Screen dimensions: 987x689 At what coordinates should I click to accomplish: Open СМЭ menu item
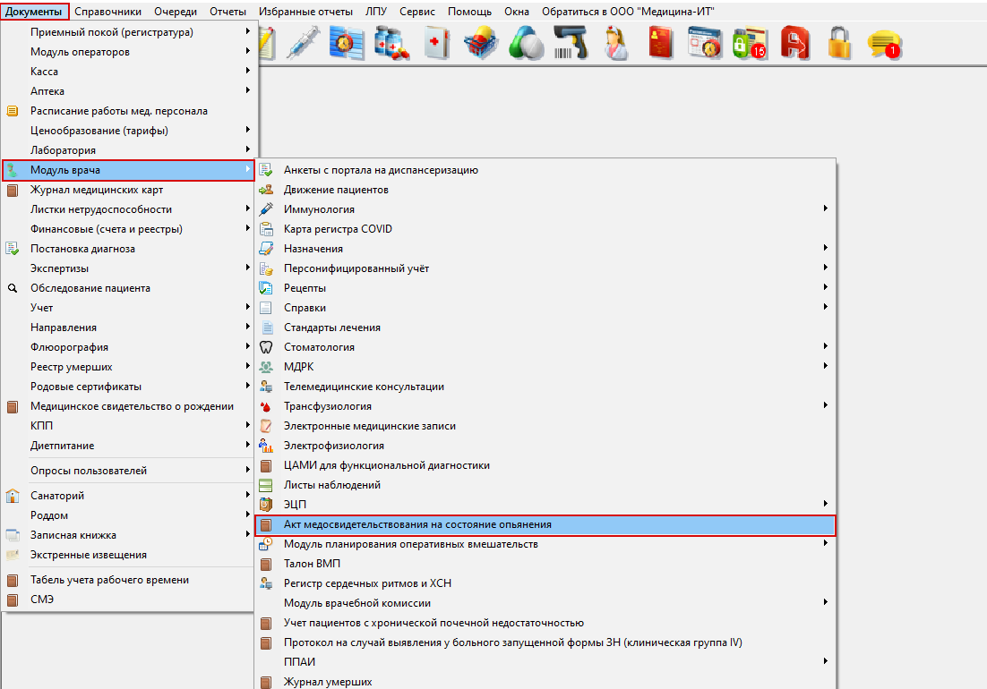pos(128,600)
